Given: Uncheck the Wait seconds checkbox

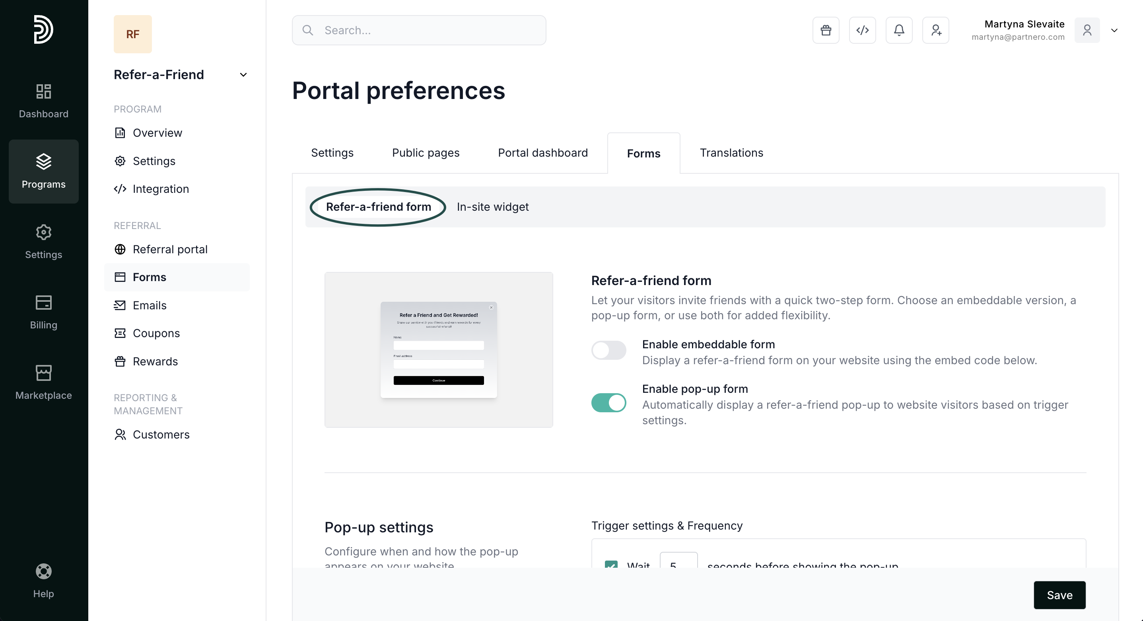Looking at the screenshot, I should pos(611,564).
